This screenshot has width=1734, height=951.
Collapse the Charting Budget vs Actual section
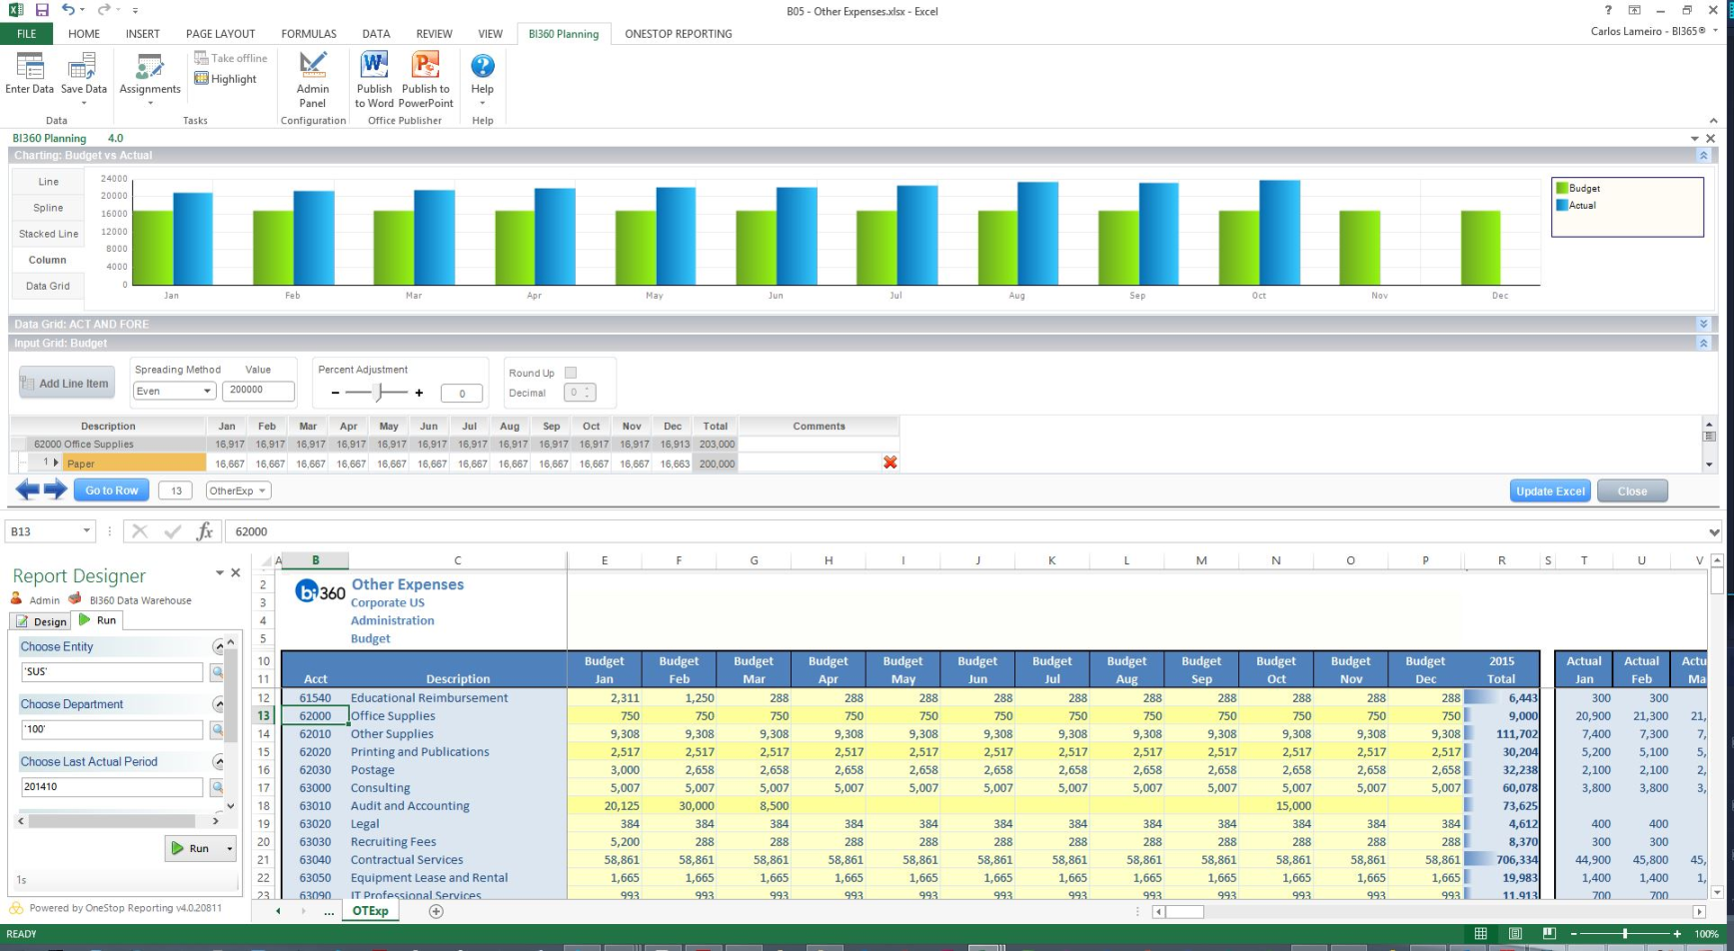tap(1703, 155)
